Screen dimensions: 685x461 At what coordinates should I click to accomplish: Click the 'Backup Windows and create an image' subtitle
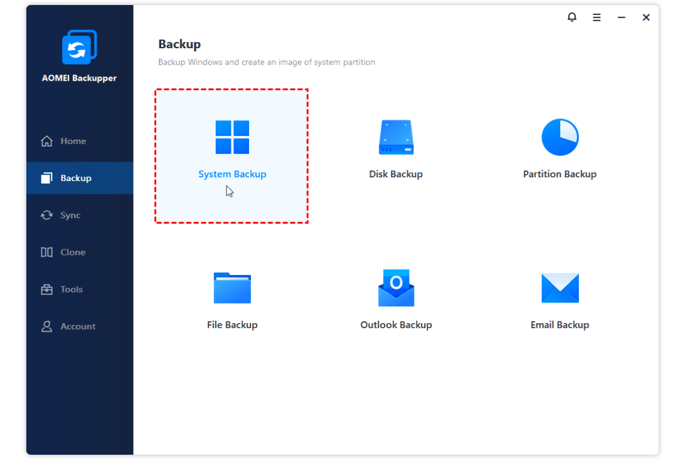pos(267,62)
